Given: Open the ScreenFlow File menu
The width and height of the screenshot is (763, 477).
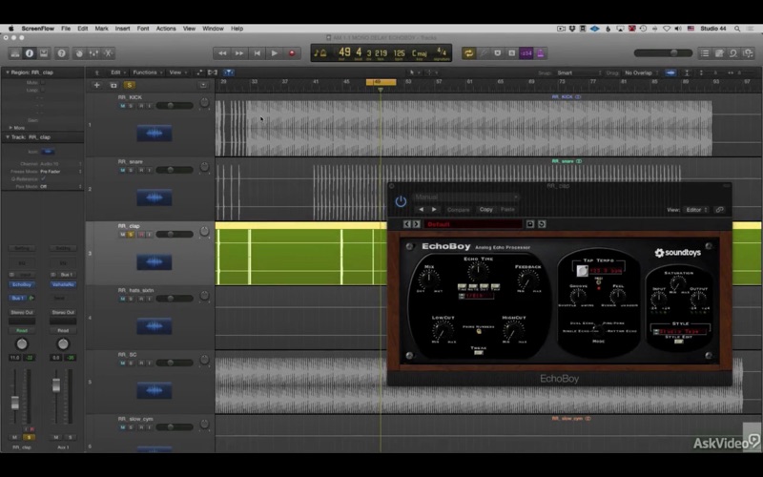Looking at the screenshot, I should coord(66,29).
